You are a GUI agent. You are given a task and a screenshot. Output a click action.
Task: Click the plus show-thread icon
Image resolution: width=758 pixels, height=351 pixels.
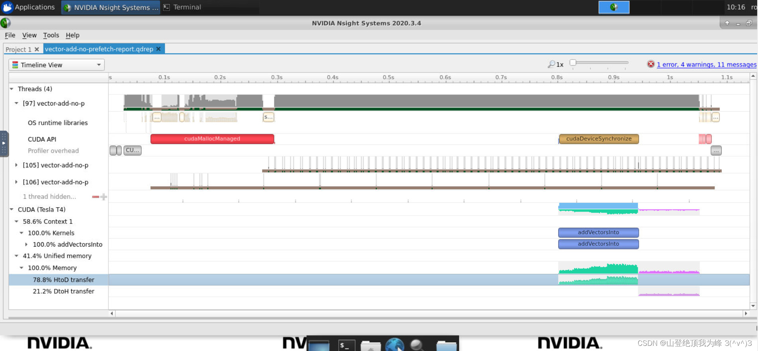click(x=104, y=197)
